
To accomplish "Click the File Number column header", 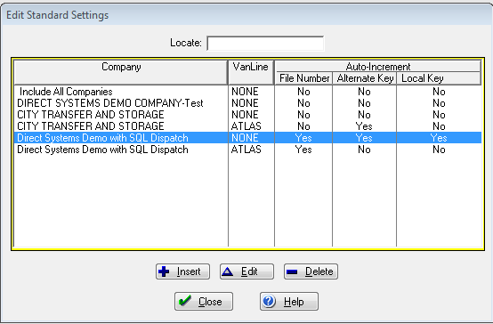I will pos(303,78).
